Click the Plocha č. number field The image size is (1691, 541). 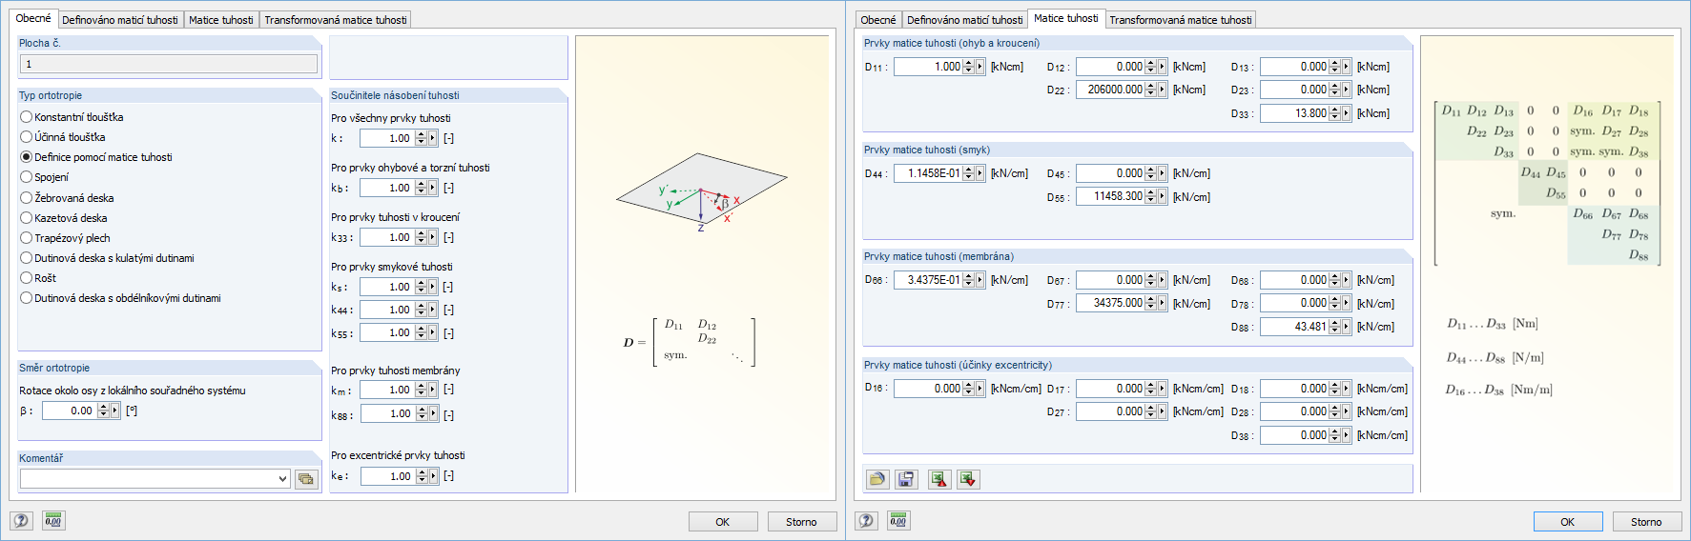pyautogui.click(x=169, y=64)
